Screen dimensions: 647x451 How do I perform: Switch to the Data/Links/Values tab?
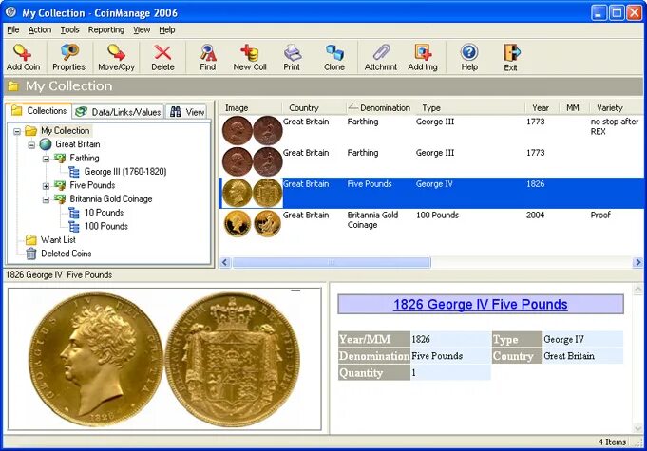click(x=119, y=112)
